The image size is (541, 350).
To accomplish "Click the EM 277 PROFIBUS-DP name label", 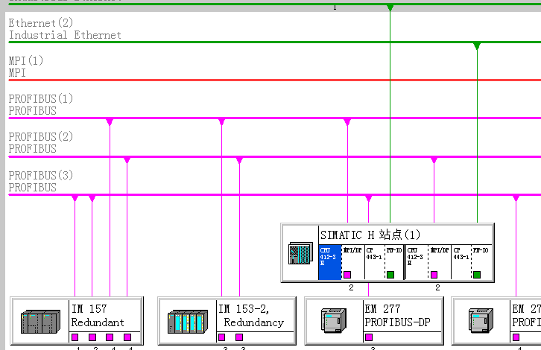I will [x=397, y=316].
